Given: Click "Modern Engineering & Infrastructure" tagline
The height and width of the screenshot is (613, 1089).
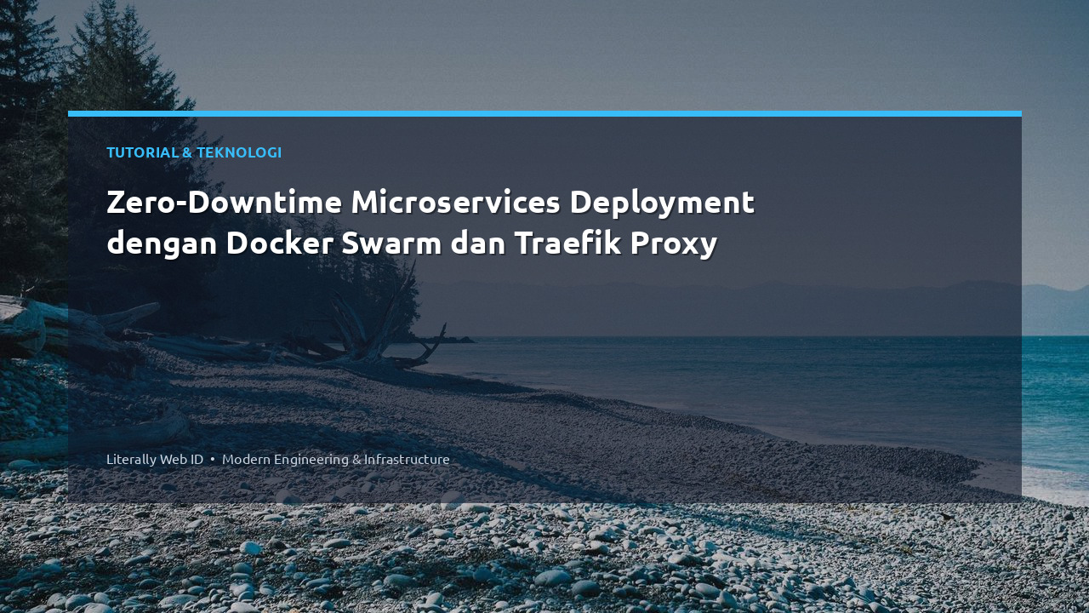Looking at the screenshot, I should click(336, 459).
